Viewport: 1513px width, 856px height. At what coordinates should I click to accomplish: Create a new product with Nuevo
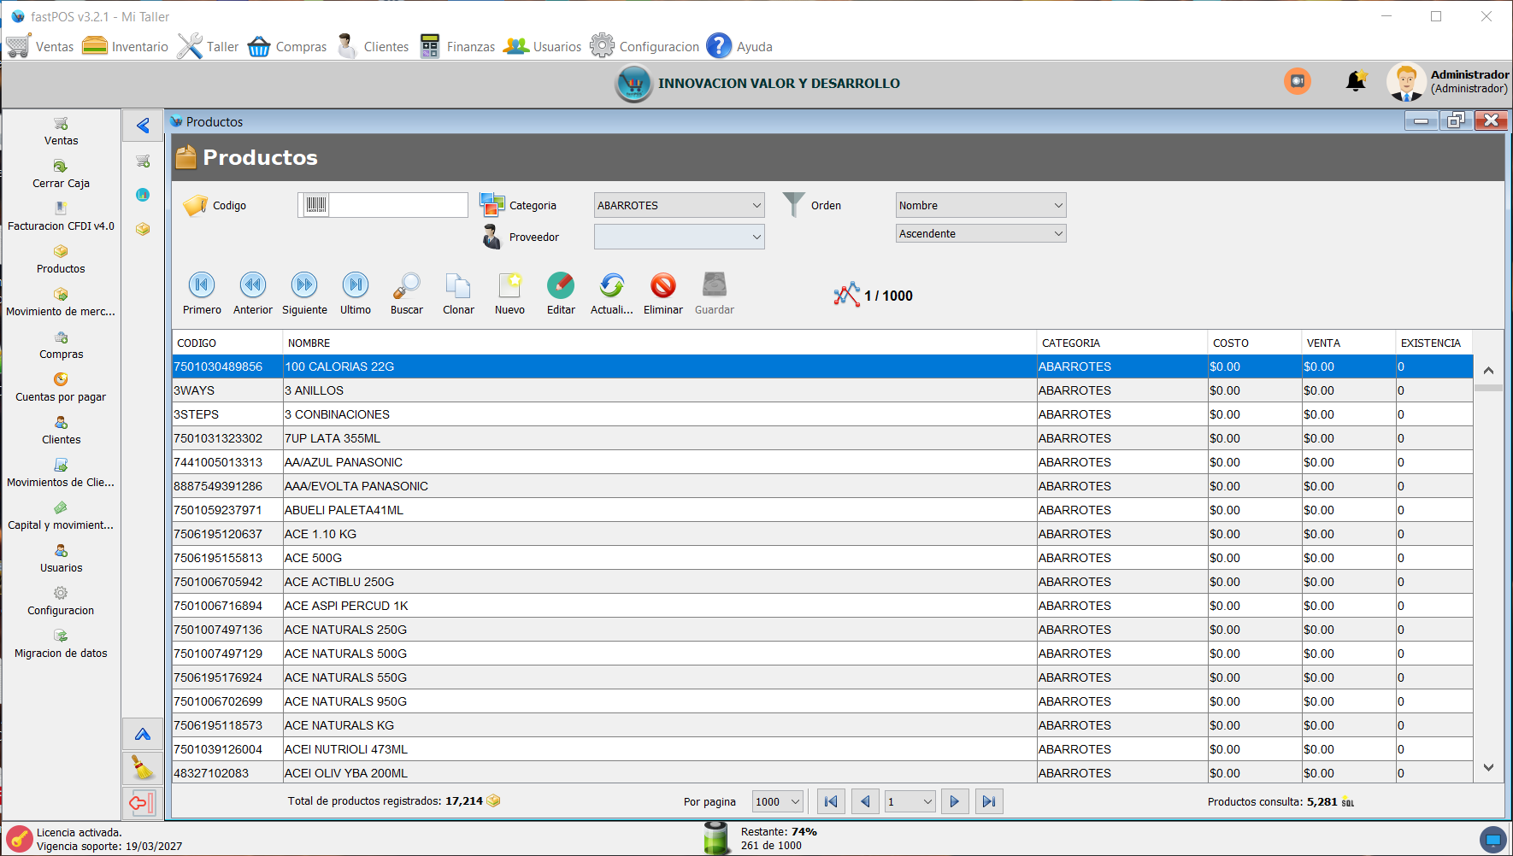509,286
